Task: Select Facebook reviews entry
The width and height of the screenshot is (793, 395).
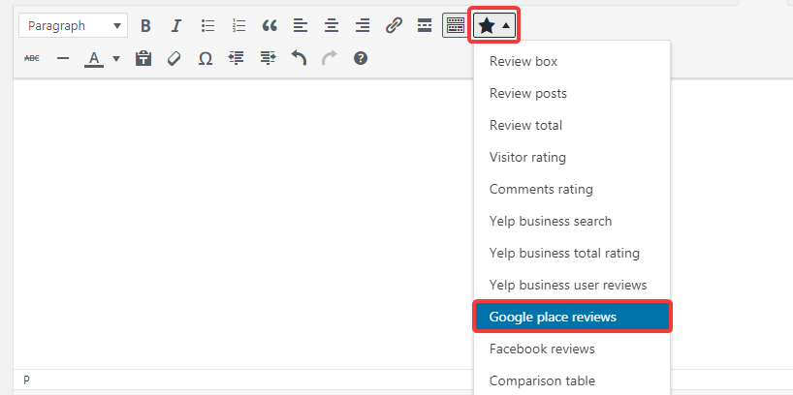Action: (572, 349)
